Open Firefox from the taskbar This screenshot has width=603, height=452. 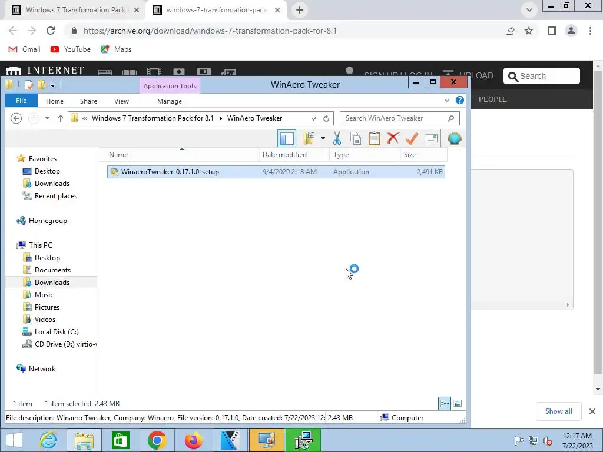(193, 440)
